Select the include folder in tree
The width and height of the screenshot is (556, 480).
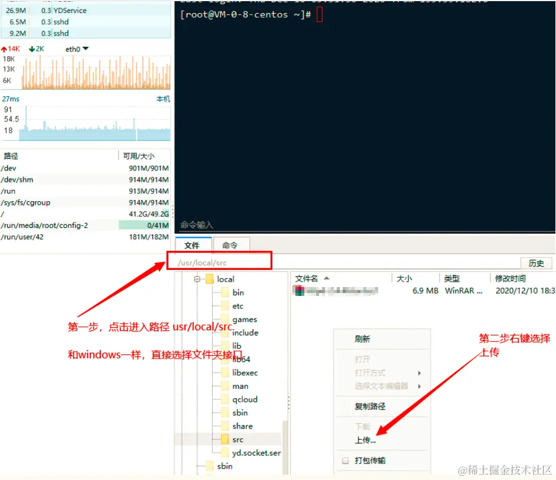(245, 333)
